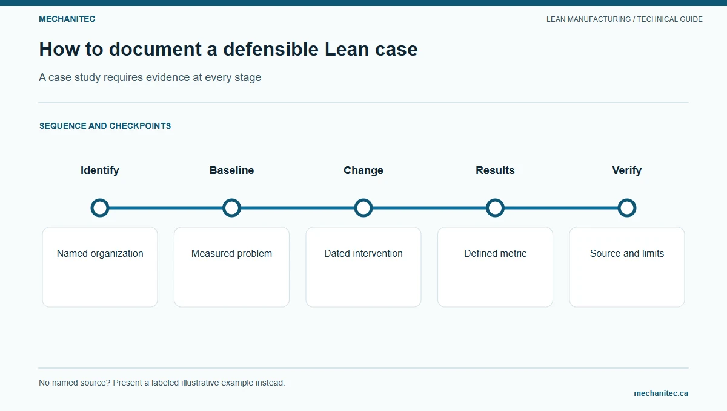Select the Verify timeline node circle
The height and width of the screenshot is (411, 727).
click(x=627, y=208)
